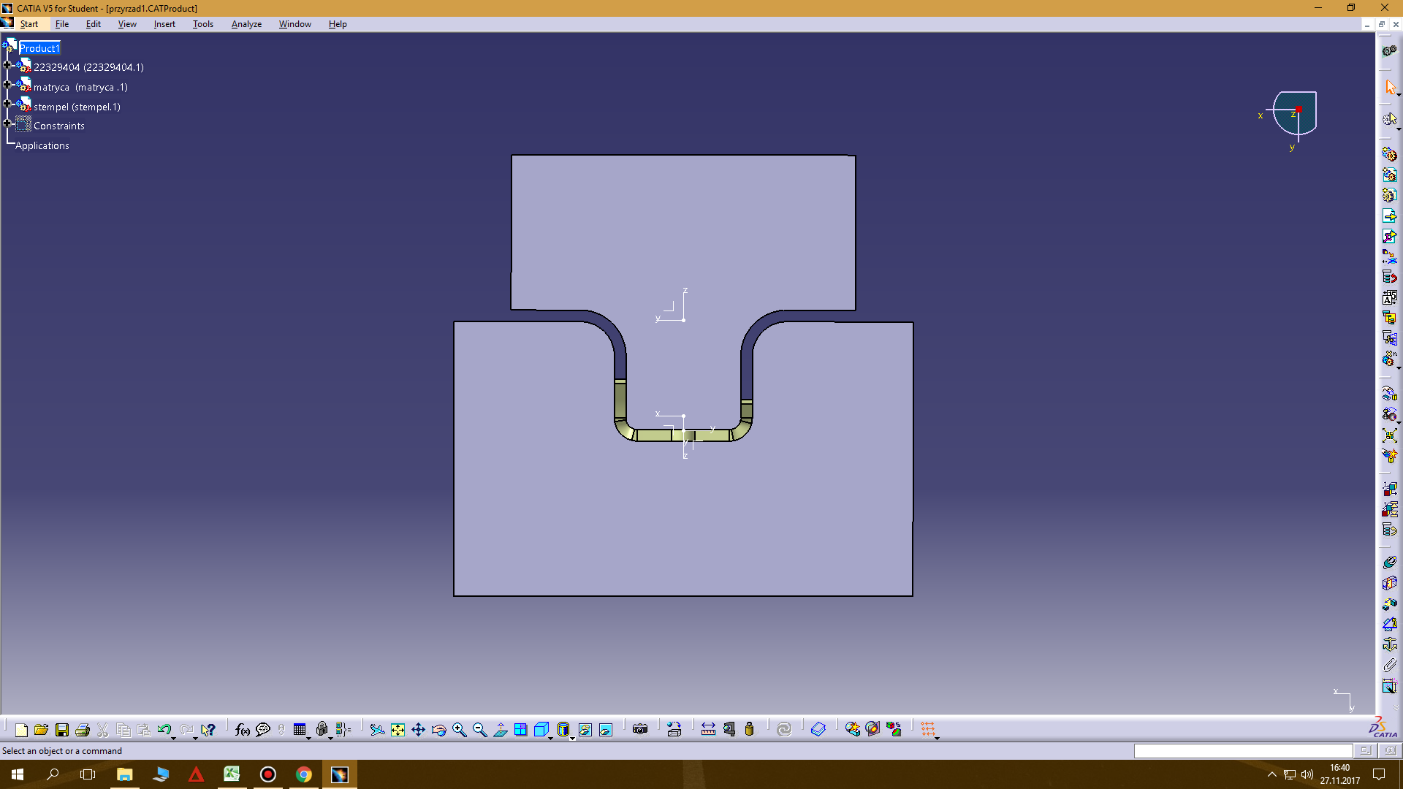Viewport: 1403px width, 789px height.
Task: Open the Analyze menu
Action: (246, 24)
